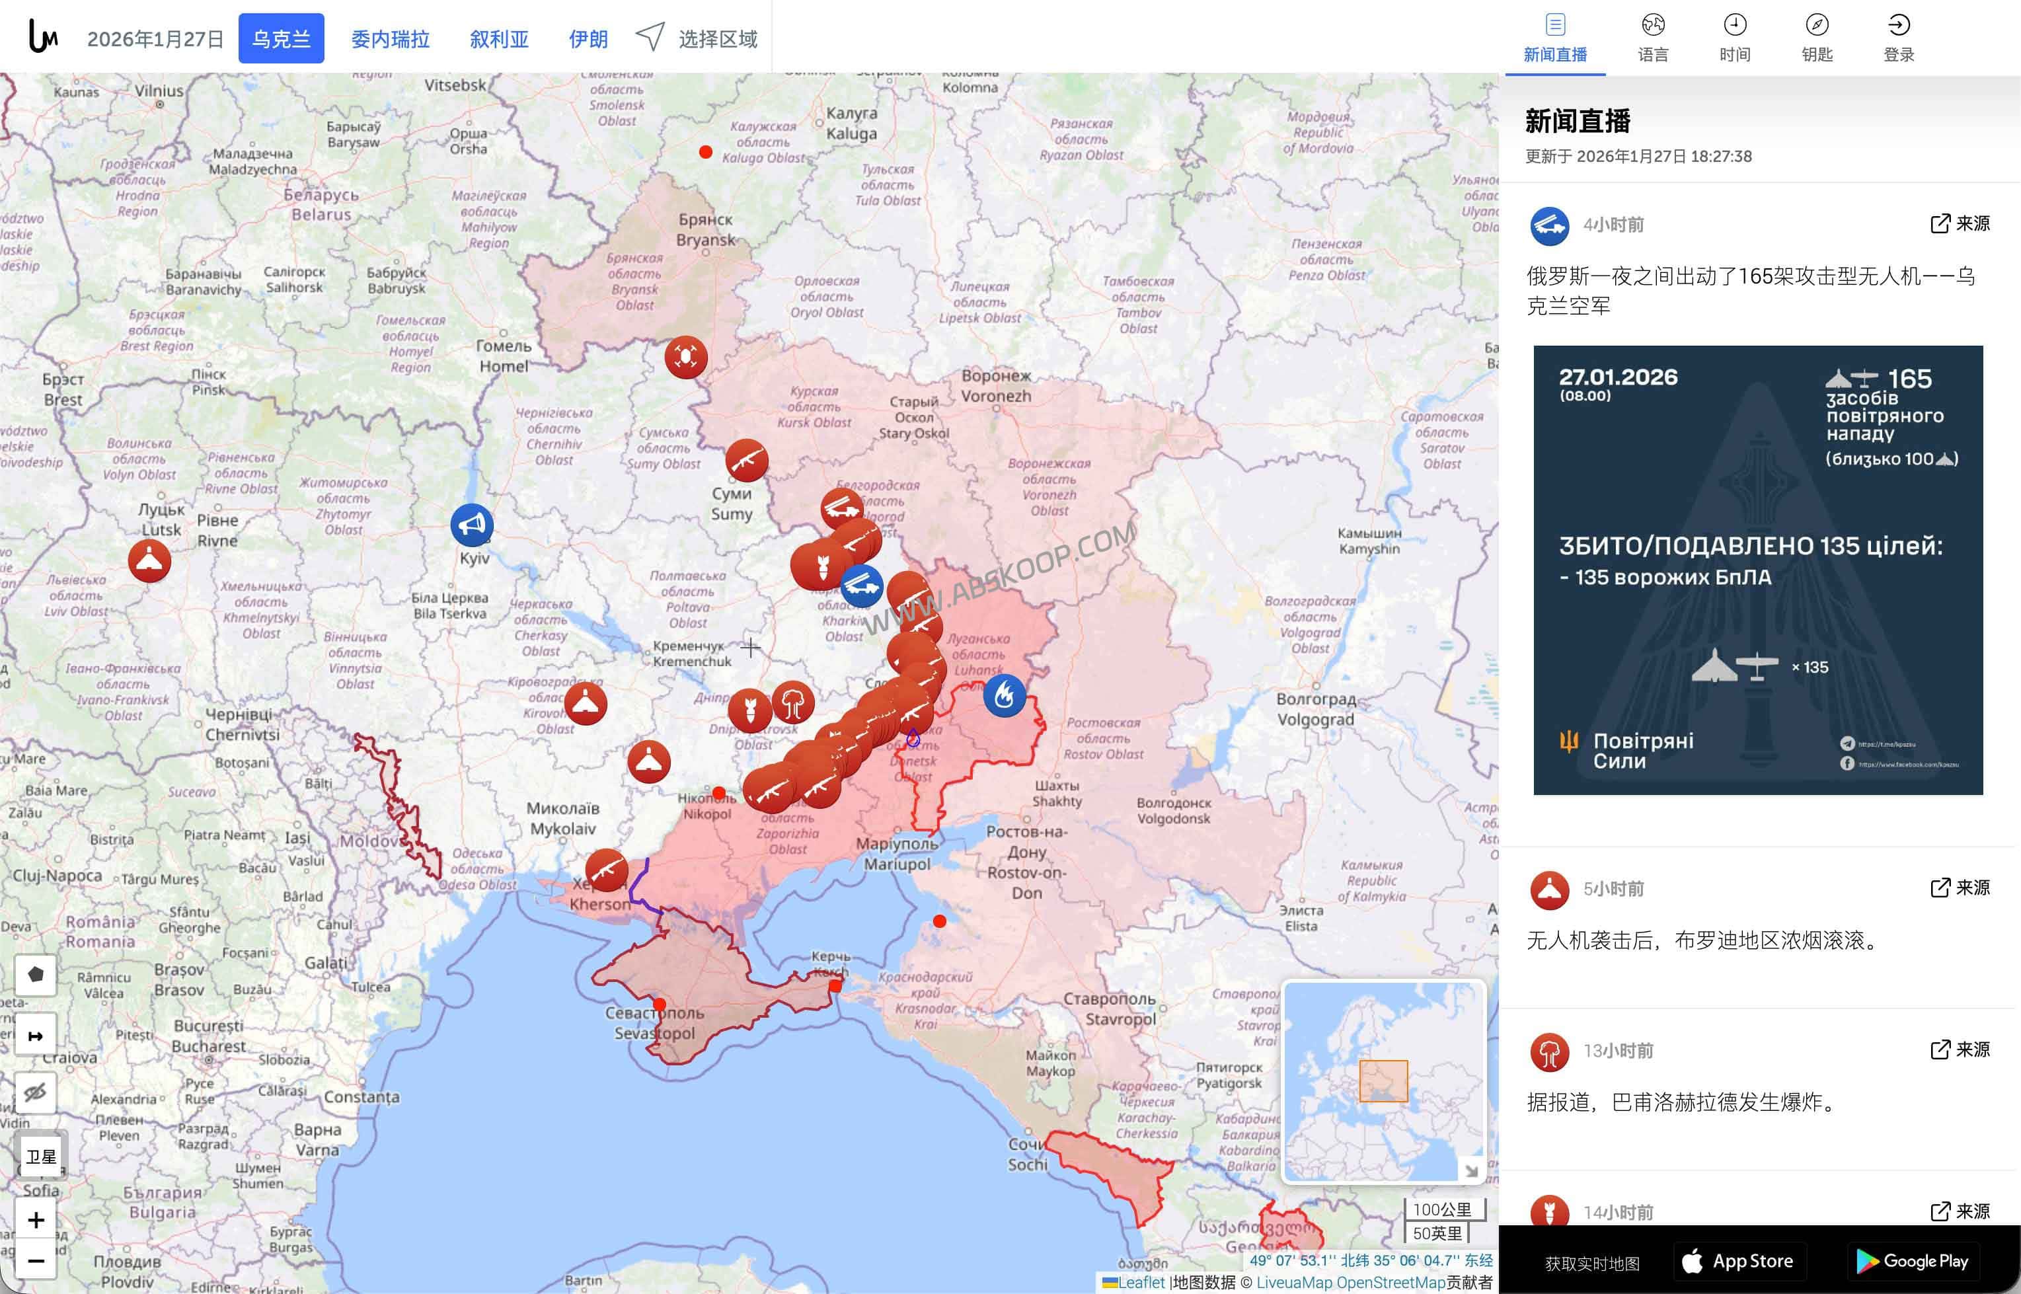Click the 时间 clock icon
The height and width of the screenshot is (1294, 2021).
click(x=1735, y=25)
